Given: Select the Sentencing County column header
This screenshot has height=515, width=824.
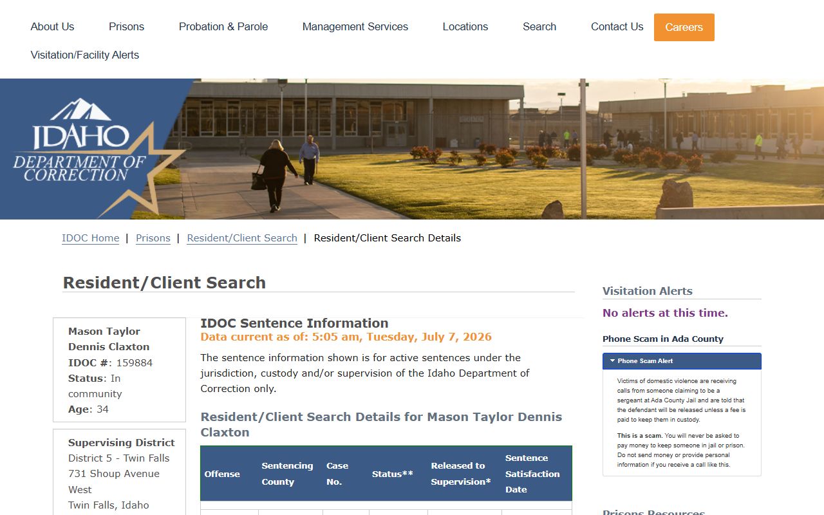Looking at the screenshot, I should (x=288, y=474).
